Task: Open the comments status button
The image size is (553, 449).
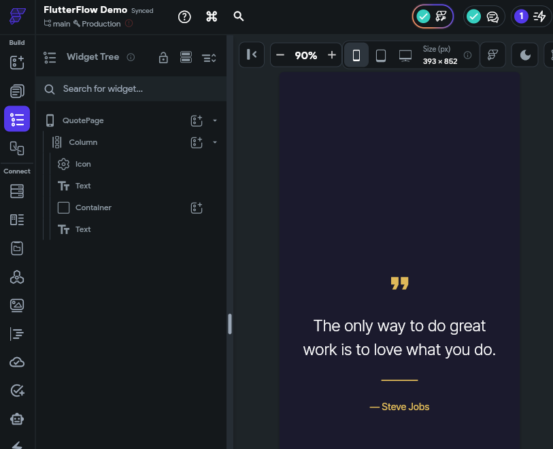Action: point(484,16)
